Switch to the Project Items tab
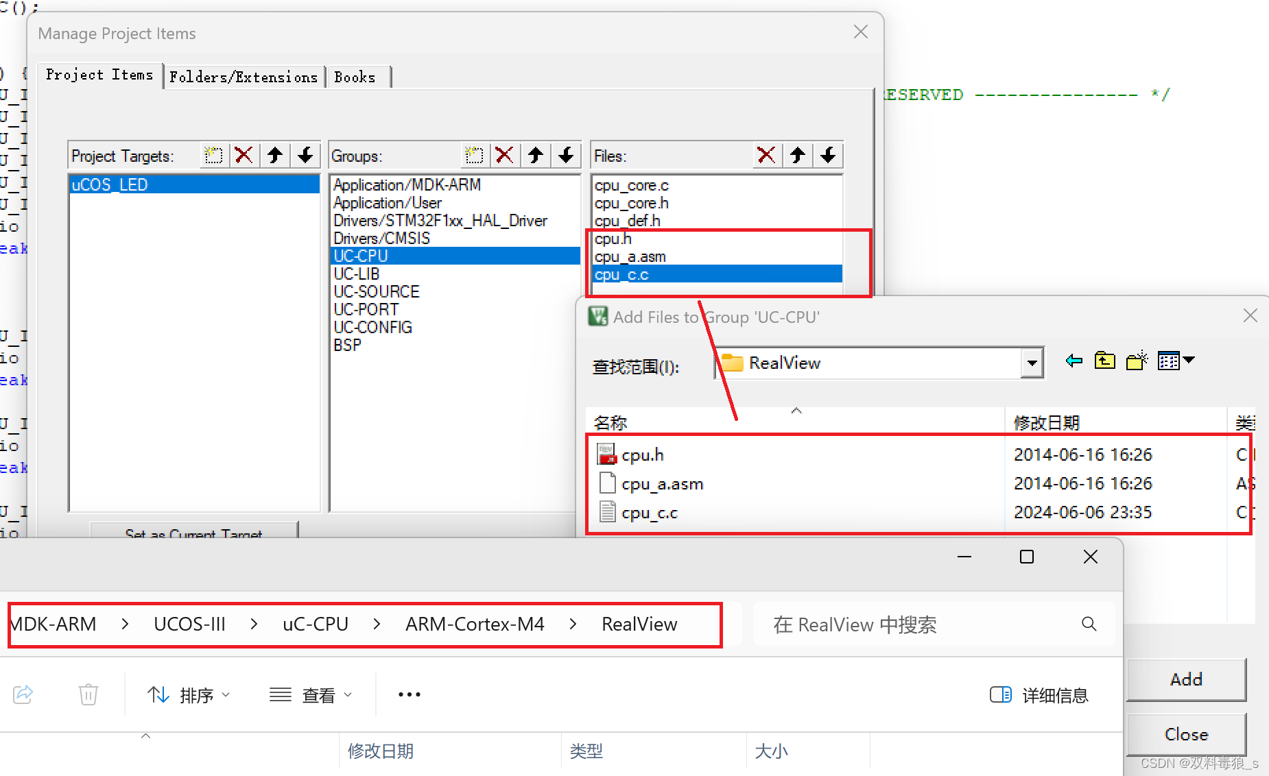 [x=99, y=75]
